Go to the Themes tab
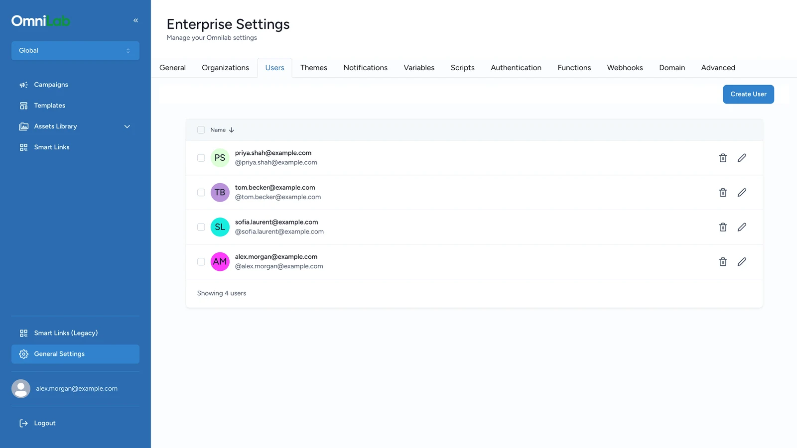The width and height of the screenshot is (797, 448). pyautogui.click(x=314, y=68)
